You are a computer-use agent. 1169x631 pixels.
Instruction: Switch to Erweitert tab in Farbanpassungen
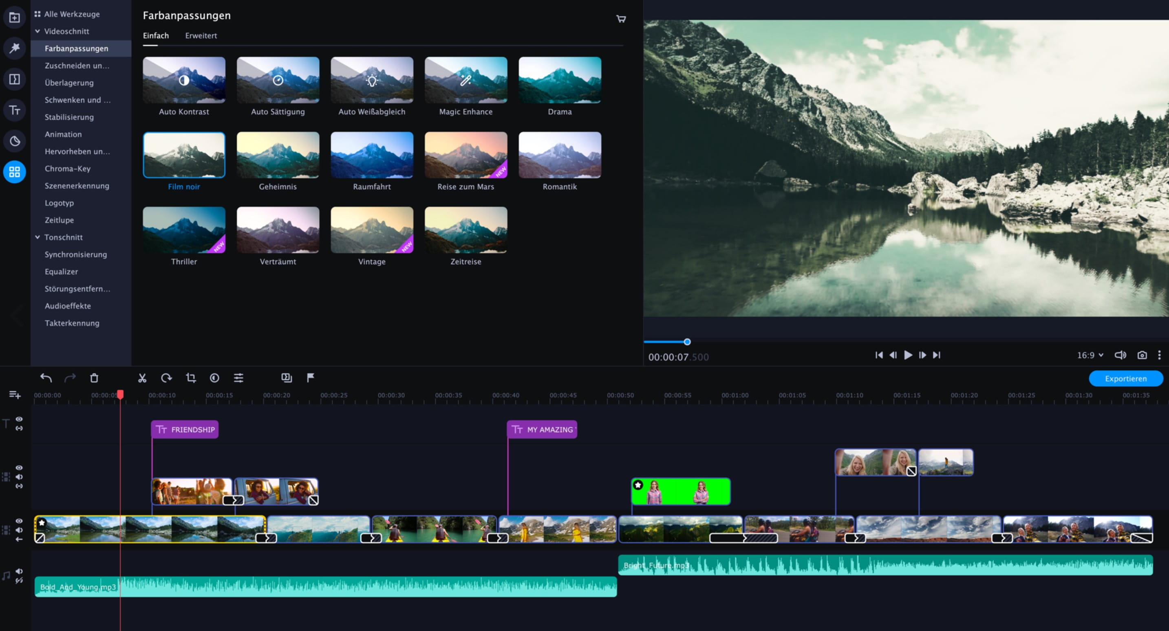pyautogui.click(x=200, y=35)
